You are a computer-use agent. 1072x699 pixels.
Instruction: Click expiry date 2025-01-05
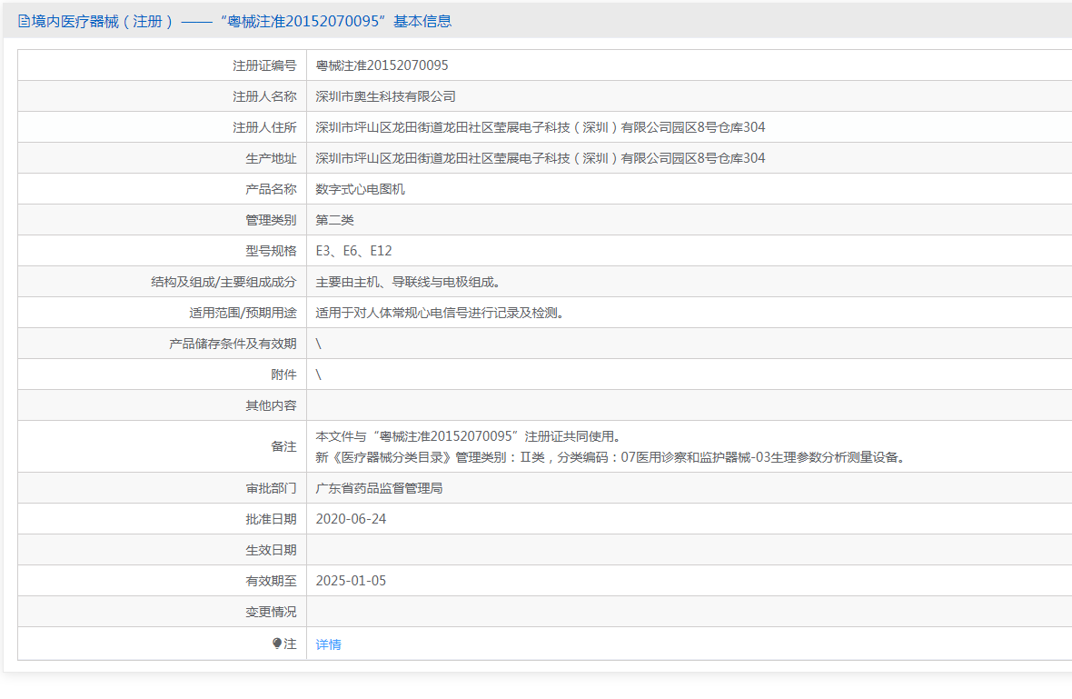click(351, 581)
